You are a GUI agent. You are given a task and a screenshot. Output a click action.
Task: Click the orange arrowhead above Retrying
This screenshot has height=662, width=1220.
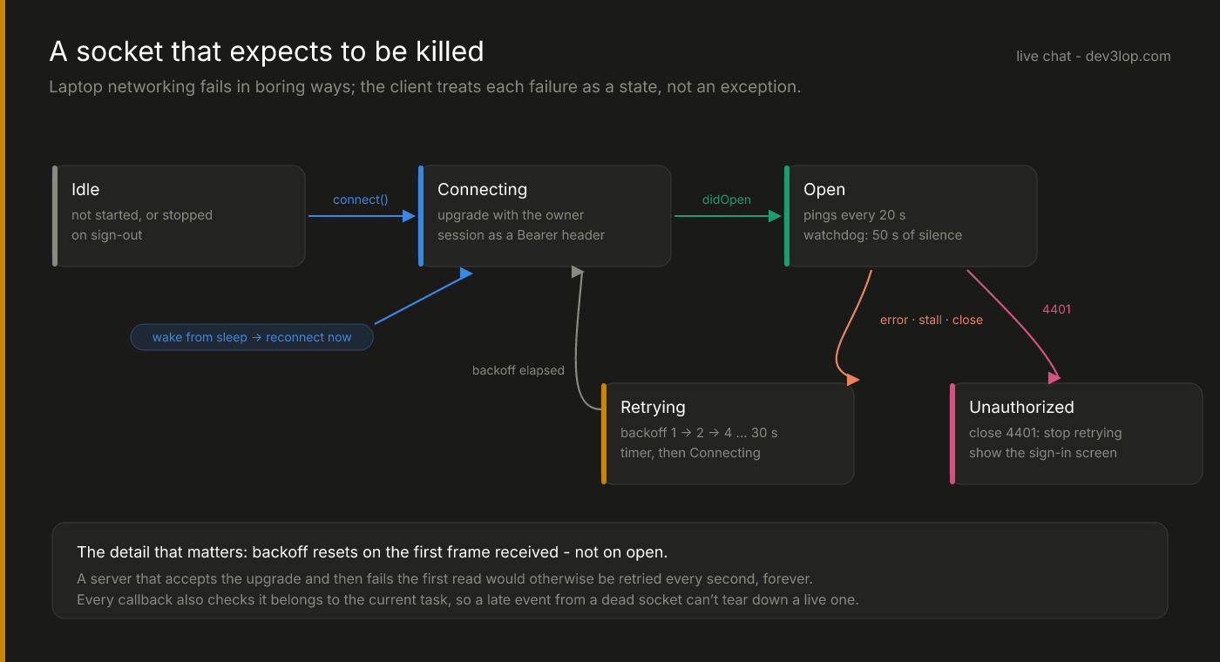click(x=853, y=379)
